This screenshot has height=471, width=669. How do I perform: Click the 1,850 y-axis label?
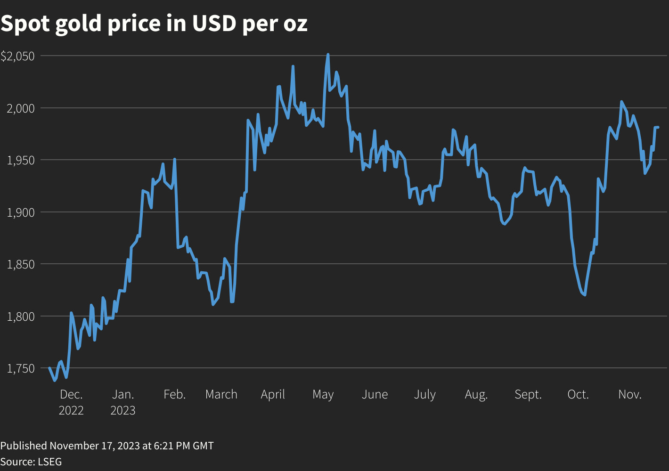click(21, 264)
